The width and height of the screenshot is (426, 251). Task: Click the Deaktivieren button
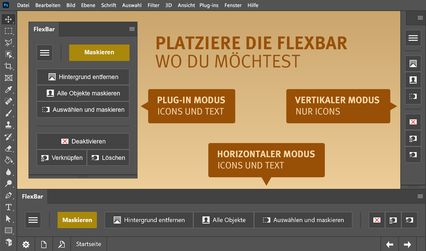click(x=83, y=142)
